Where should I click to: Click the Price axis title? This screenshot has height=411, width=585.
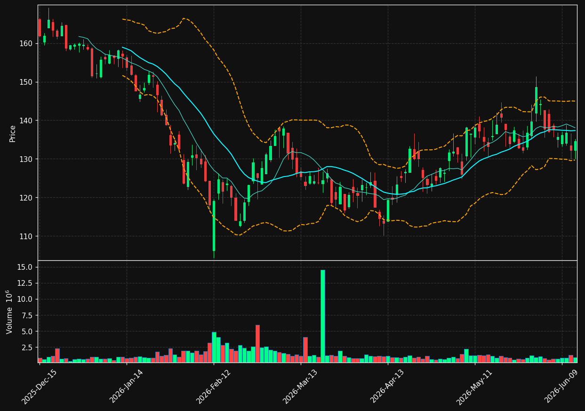(x=12, y=133)
